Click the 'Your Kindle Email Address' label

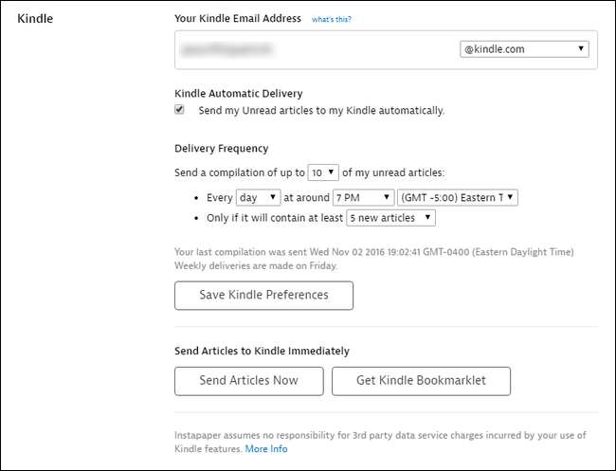[x=238, y=18]
